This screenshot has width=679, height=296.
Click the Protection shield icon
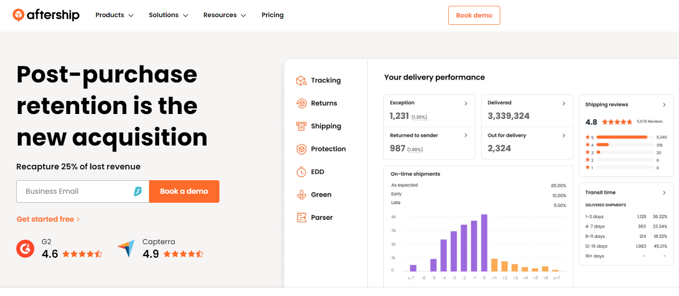click(x=301, y=149)
